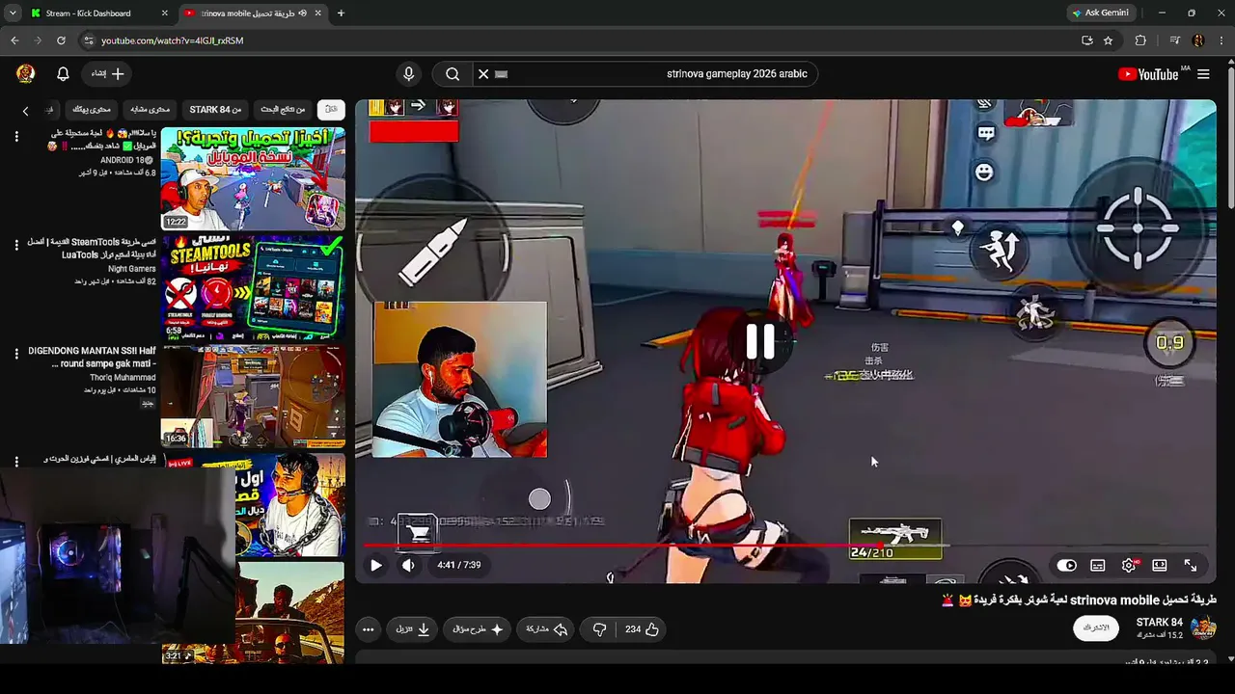This screenshot has height=694, width=1235.
Task: Open the YouTube notifications bell
Action: pos(63,74)
